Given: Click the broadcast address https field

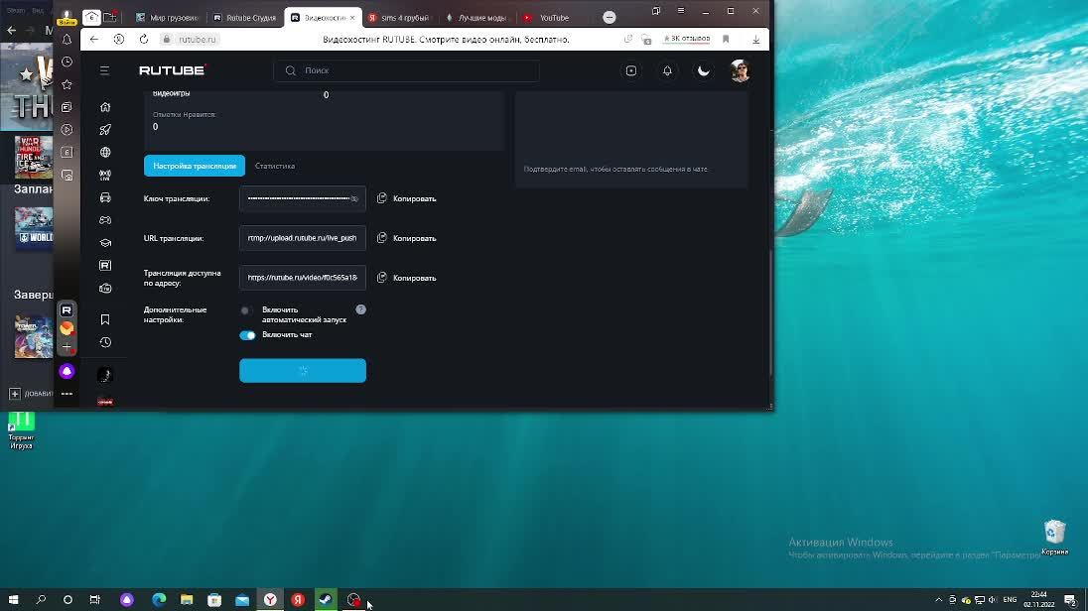Looking at the screenshot, I should pos(303,278).
